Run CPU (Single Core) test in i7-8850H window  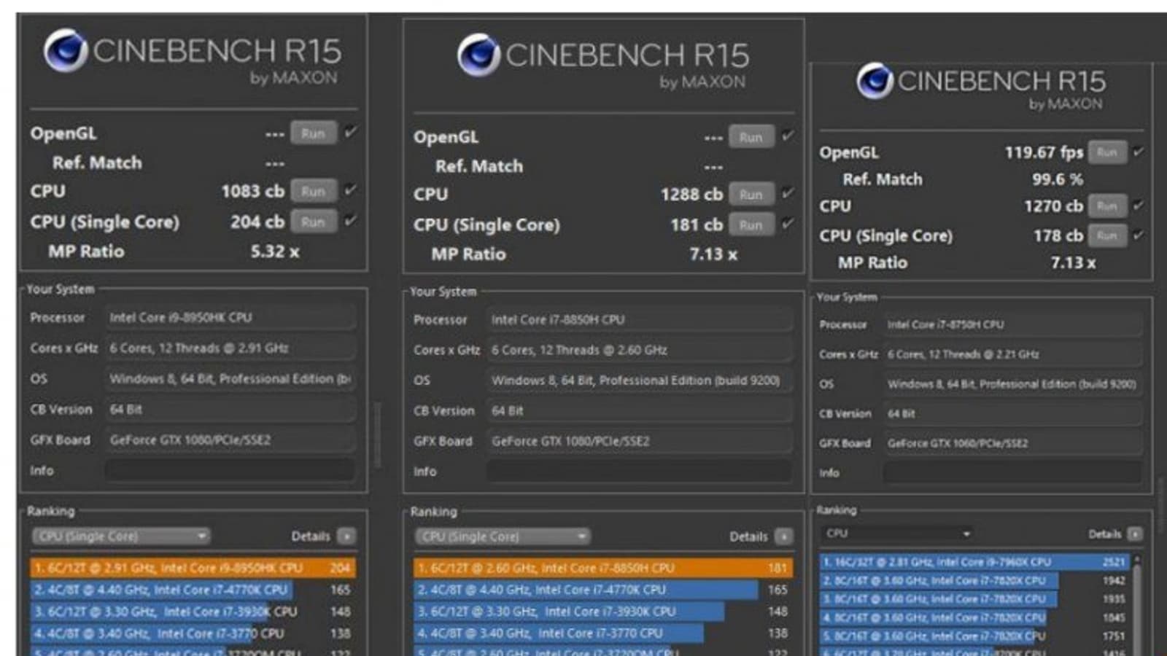(751, 225)
